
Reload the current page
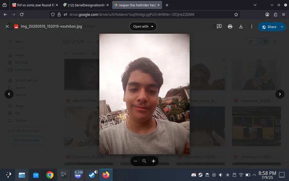(22, 14)
